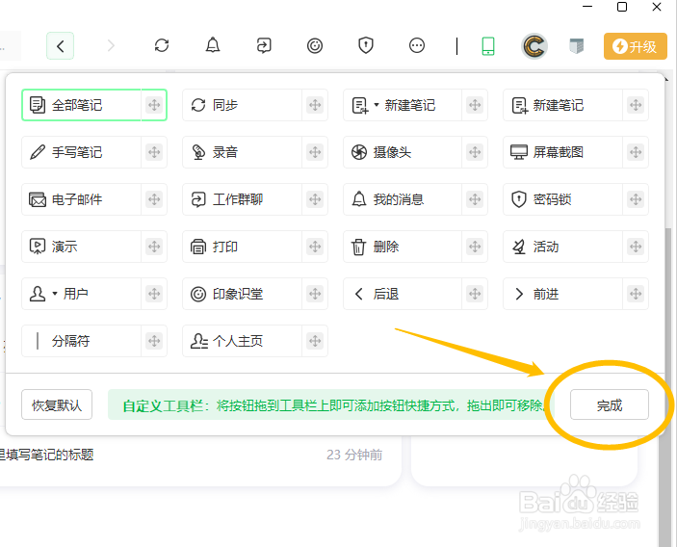The width and height of the screenshot is (677, 547).
Task: Click the move handle beside 同步
Action: 315,105
